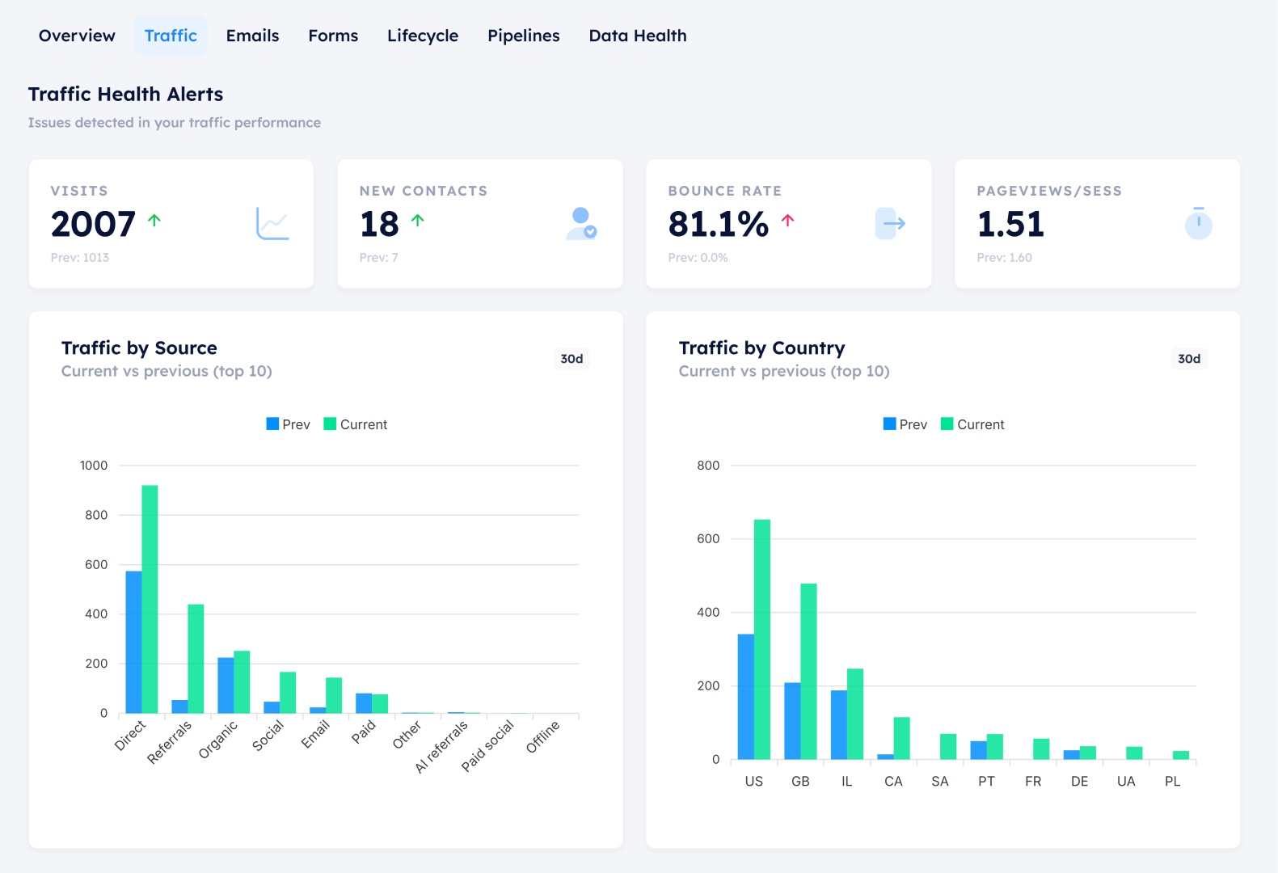The height and width of the screenshot is (873, 1278).
Task: Click the user contact icon in New Contacts
Action: (x=580, y=224)
